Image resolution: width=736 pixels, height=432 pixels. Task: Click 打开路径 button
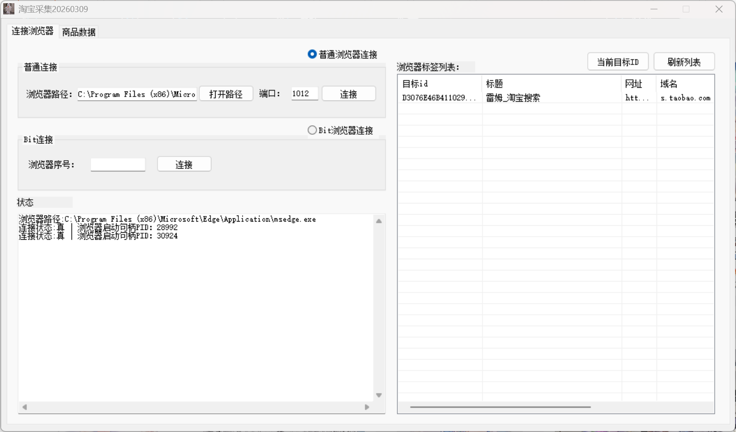[226, 94]
